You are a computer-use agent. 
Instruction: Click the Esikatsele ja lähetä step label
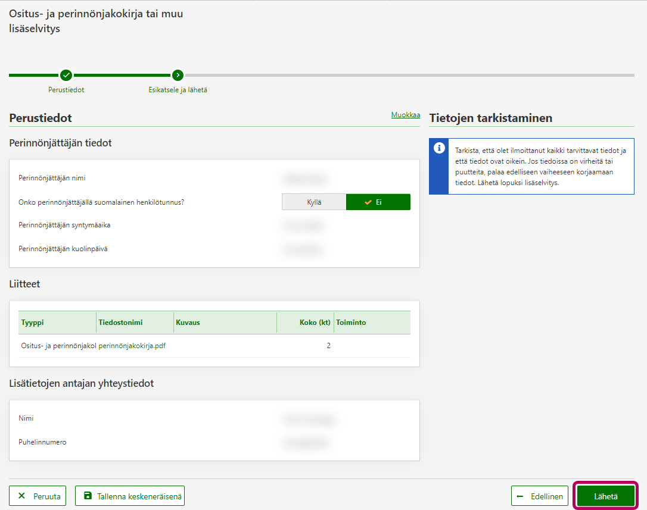point(178,90)
